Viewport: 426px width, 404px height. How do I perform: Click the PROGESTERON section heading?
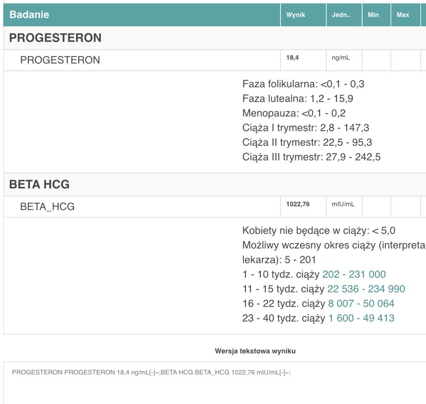tap(55, 38)
